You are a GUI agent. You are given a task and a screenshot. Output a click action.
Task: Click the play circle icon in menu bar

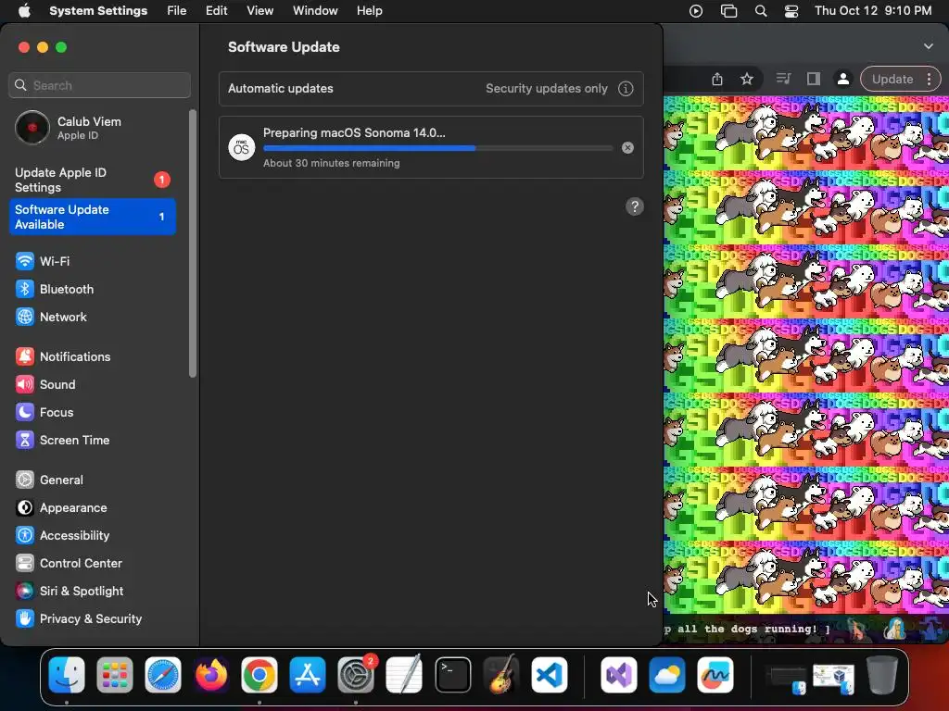(x=696, y=11)
